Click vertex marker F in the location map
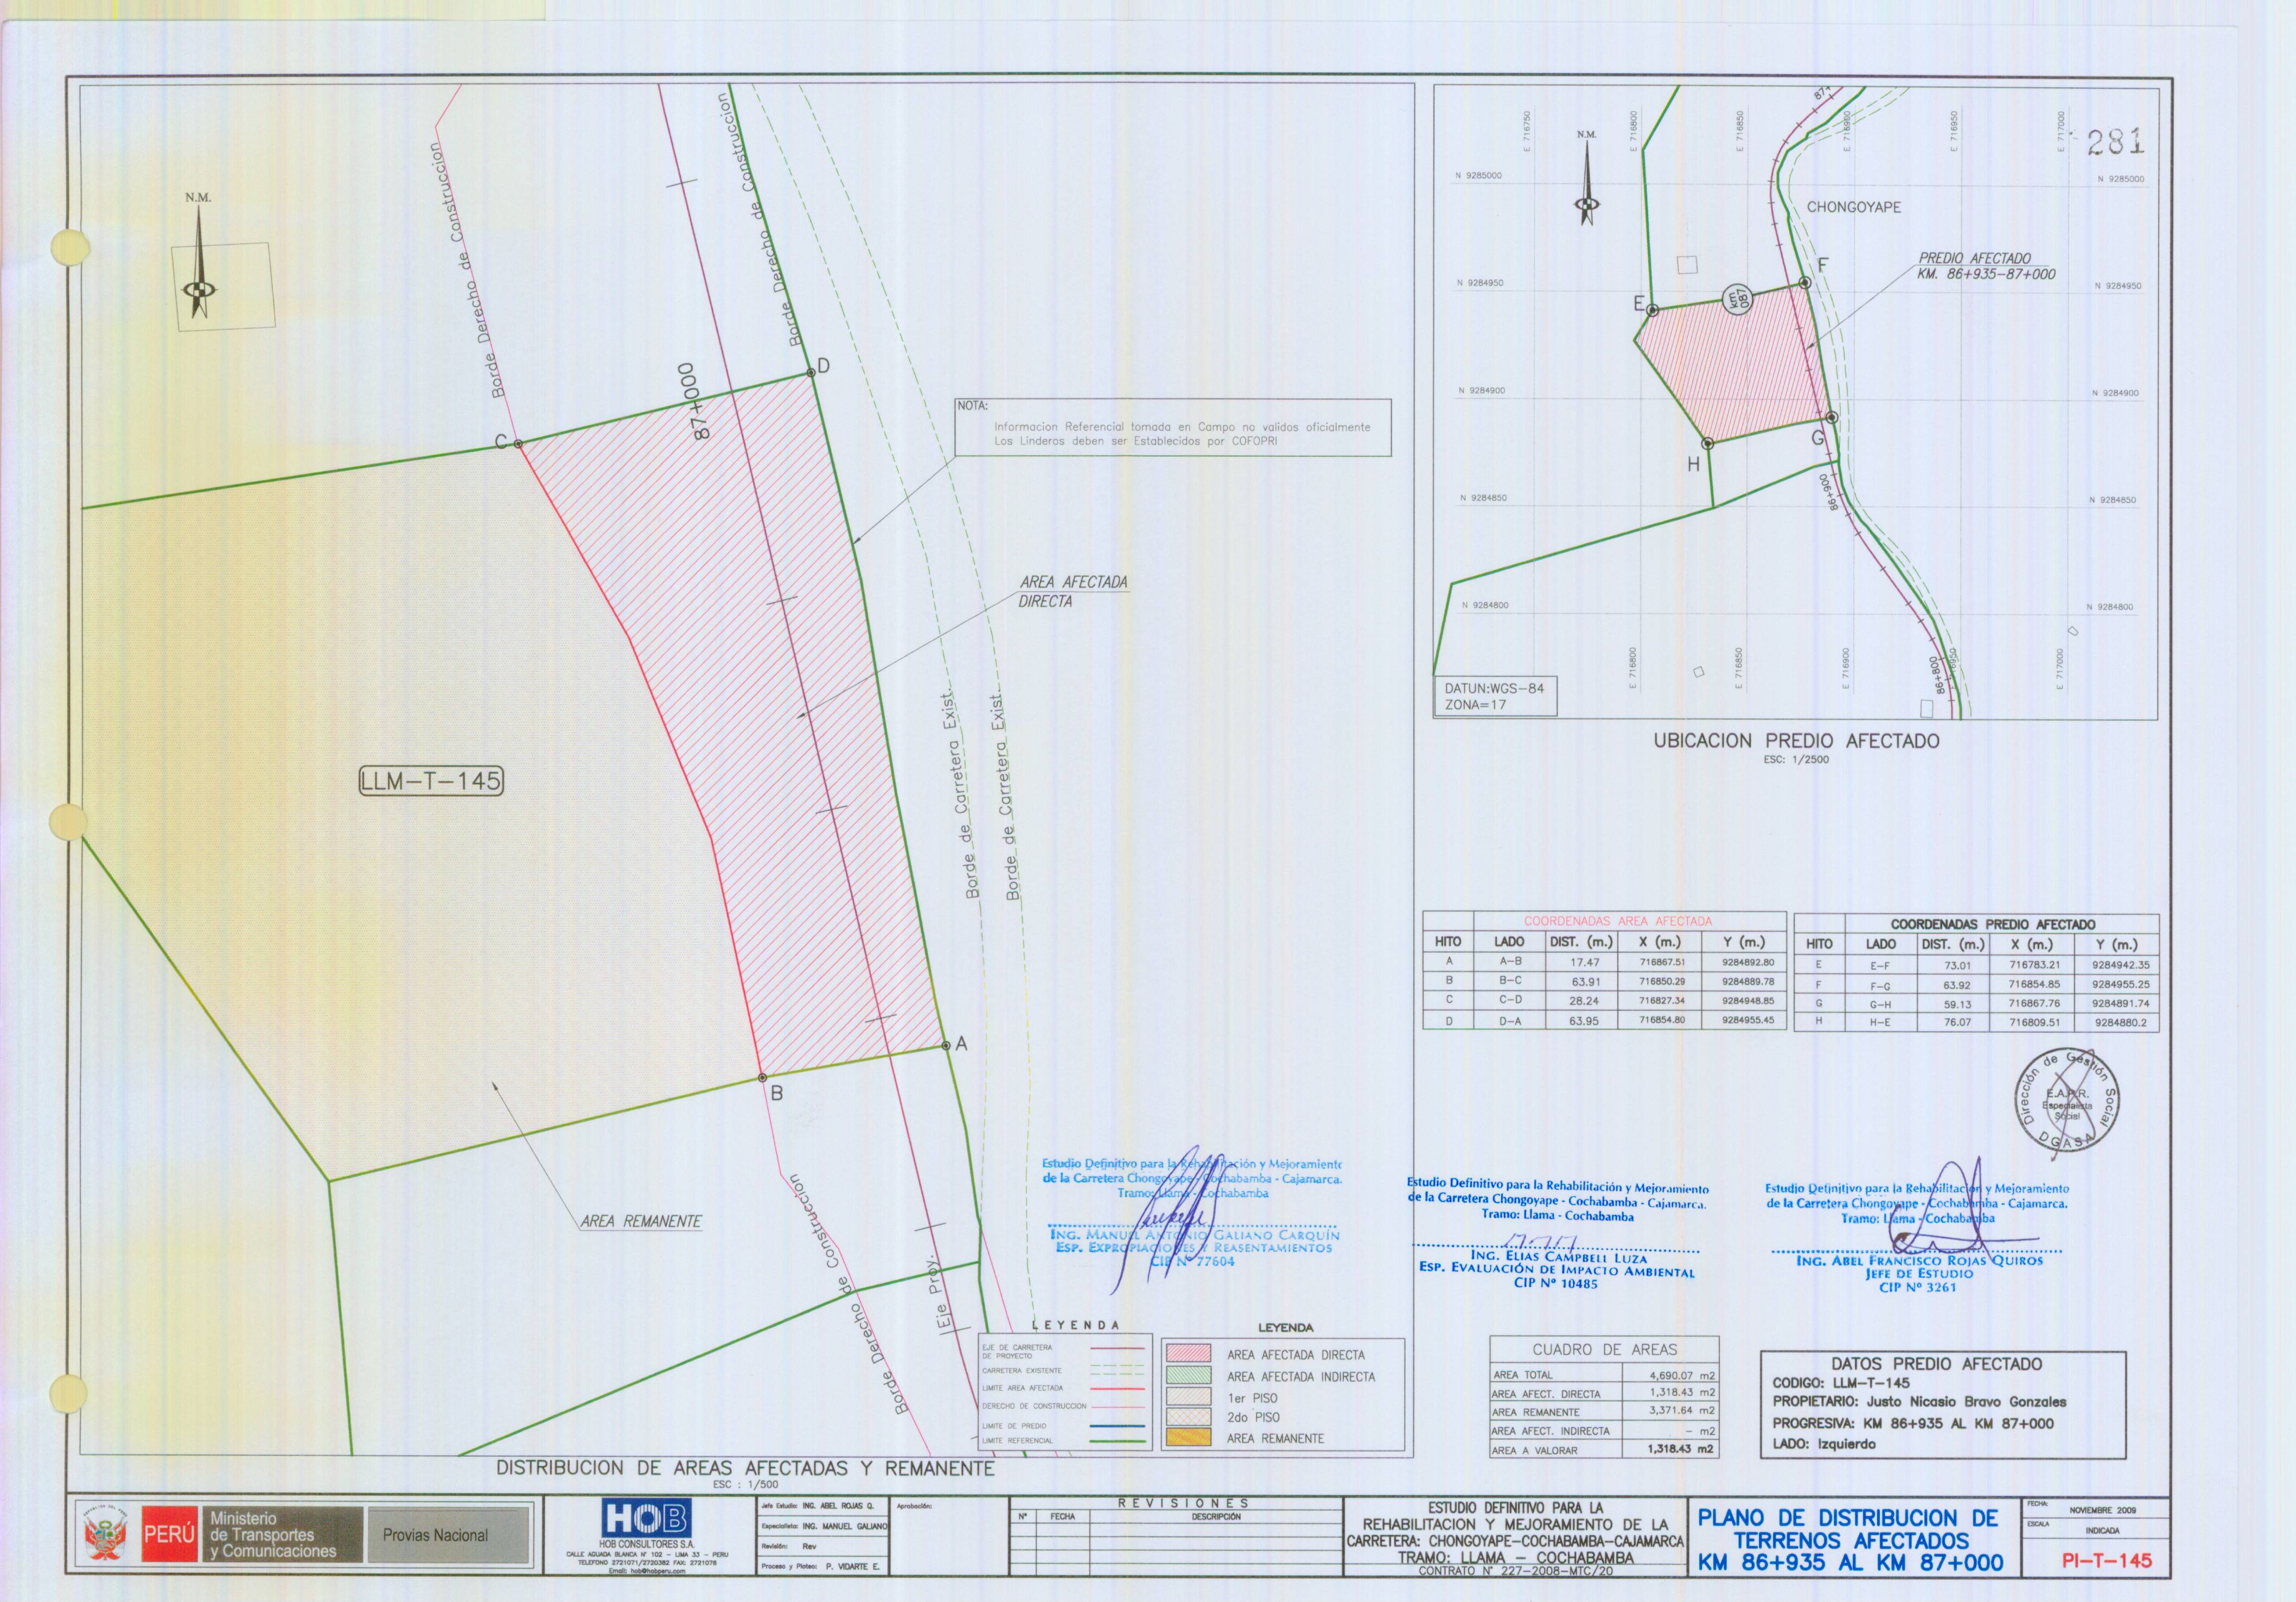This screenshot has width=2296, height=1602. tap(1805, 283)
